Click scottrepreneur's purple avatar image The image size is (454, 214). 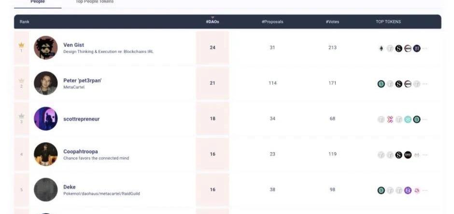coord(46,119)
